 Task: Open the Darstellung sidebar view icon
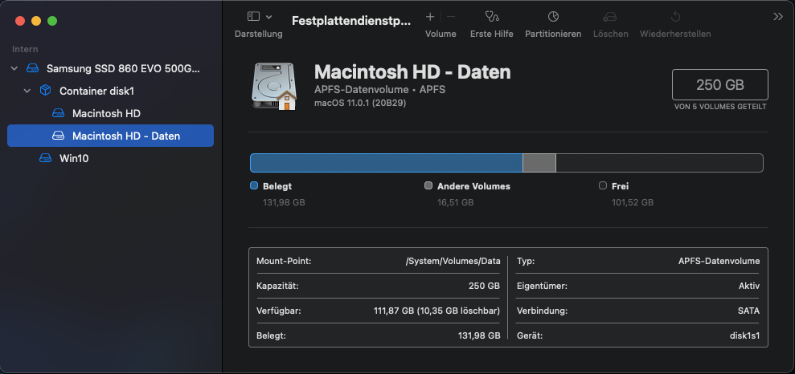253,17
